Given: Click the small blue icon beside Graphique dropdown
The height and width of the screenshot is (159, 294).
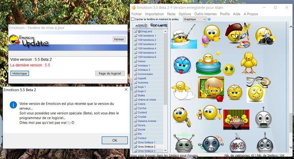Looking at the screenshot, I should pos(209,19).
